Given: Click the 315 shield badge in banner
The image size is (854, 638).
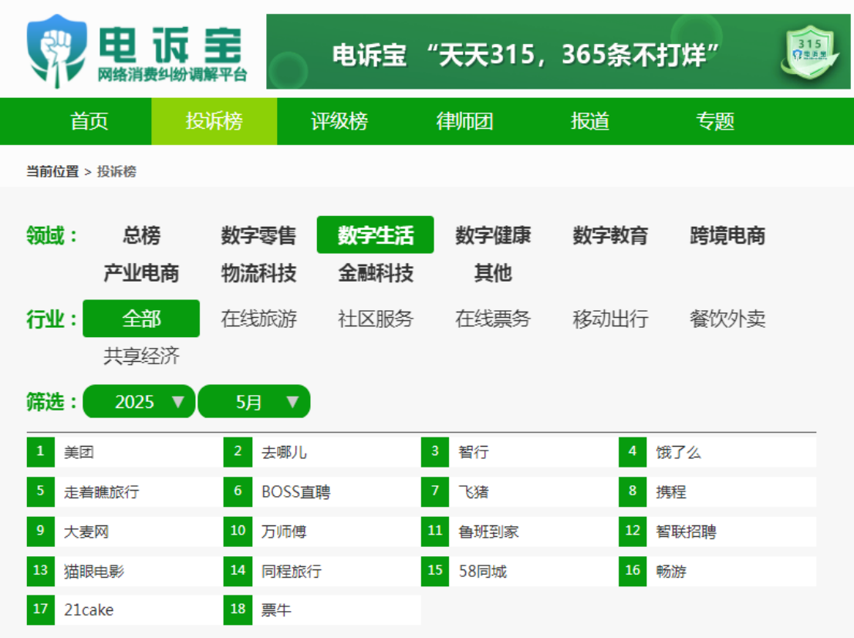Looking at the screenshot, I should point(810,52).
